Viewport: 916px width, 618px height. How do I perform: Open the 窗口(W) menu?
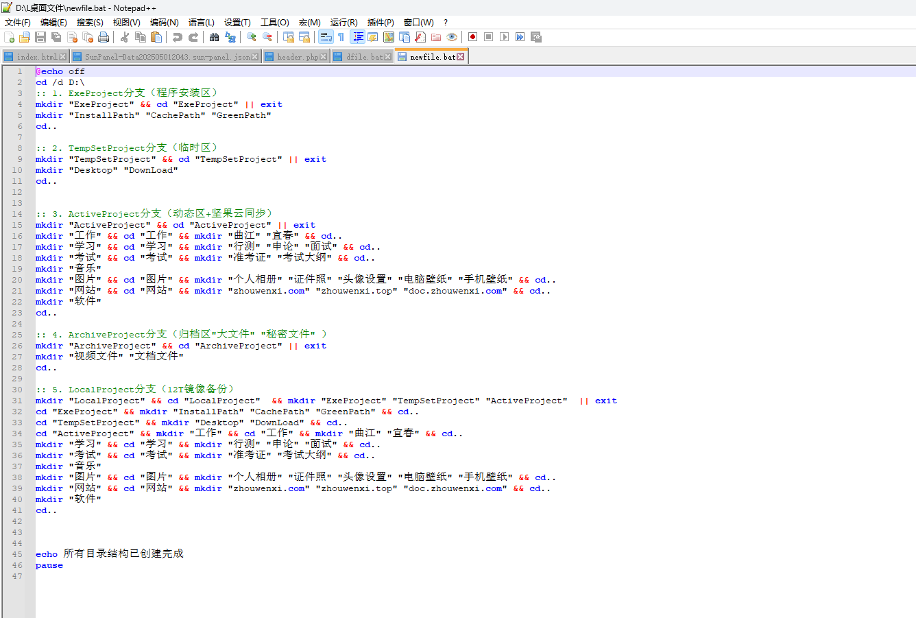click(x=418, y=22)
